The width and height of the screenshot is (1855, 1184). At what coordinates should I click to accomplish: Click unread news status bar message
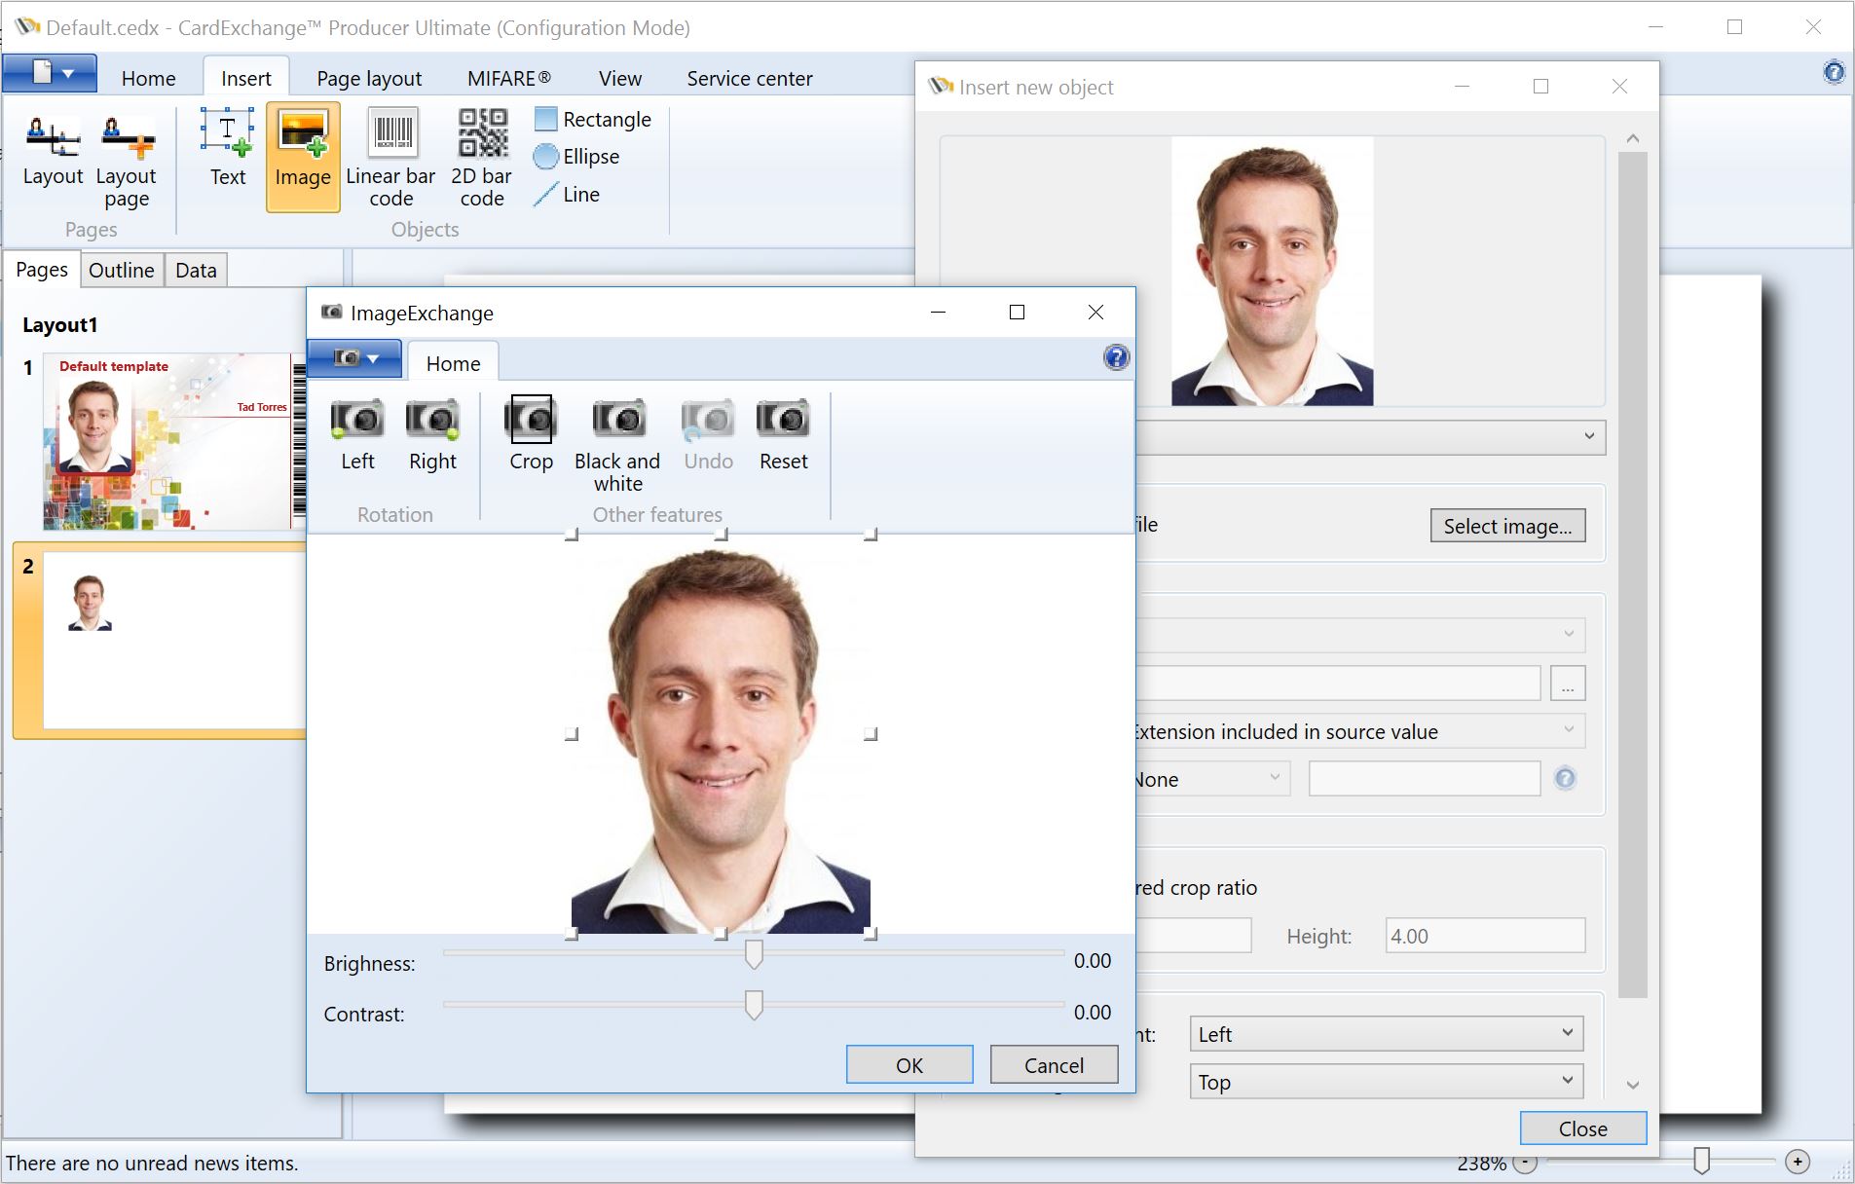click(152, 1163)
